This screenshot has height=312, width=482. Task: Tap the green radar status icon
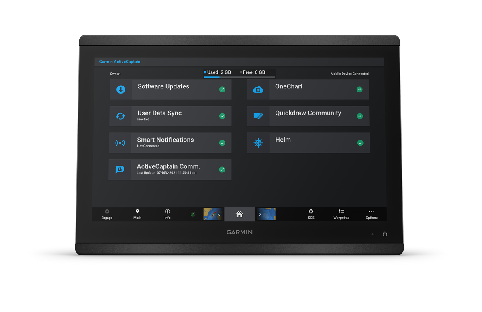click(193, 214)
